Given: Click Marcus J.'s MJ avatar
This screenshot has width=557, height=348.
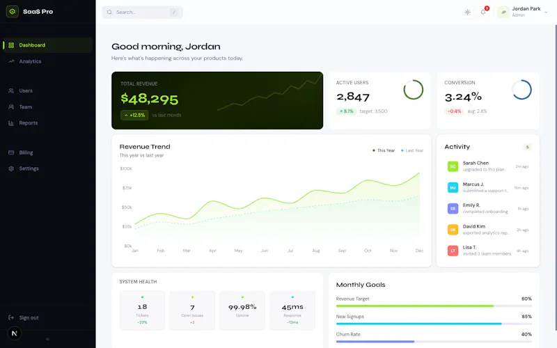Looking at the screenshot, I should 453,187.
